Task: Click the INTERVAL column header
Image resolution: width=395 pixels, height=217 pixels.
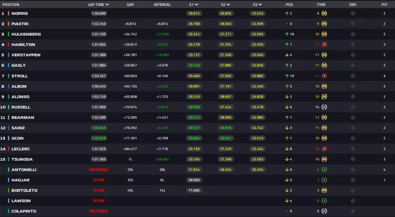Action: pos(162,4)
